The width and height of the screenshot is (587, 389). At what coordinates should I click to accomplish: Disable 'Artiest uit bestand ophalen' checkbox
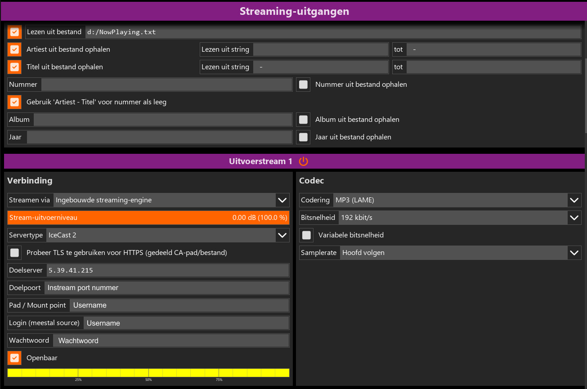point(15,49)
